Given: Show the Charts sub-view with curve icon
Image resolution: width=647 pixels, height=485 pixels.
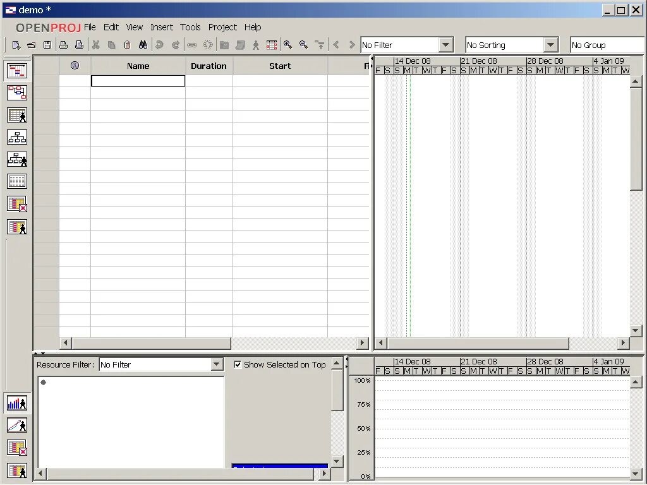Looking at the screenshot, I should 17,425.
